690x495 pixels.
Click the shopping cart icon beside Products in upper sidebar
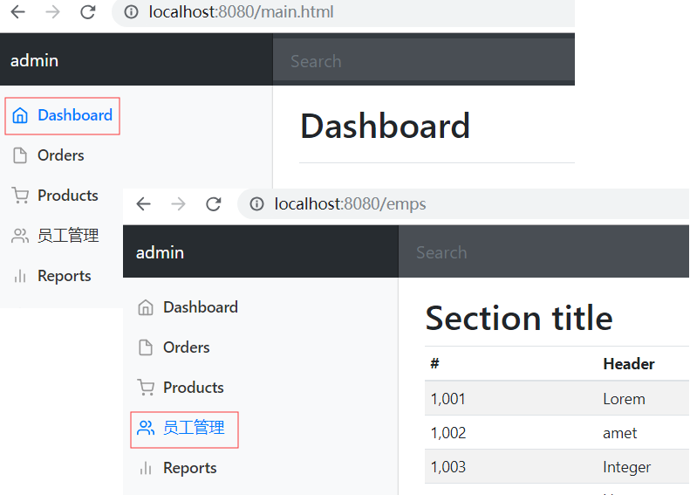click(20, 196)
